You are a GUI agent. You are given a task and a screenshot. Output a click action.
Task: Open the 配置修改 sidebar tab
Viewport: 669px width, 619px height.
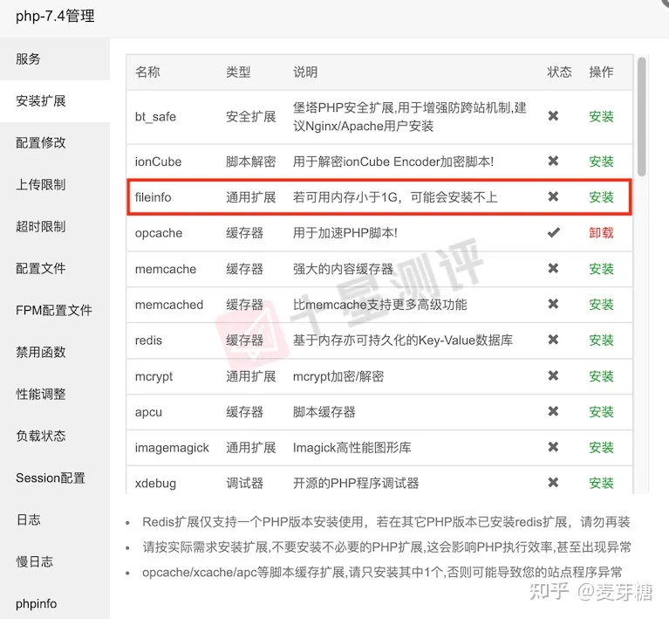pyautogui.click(x=55, y=142)
